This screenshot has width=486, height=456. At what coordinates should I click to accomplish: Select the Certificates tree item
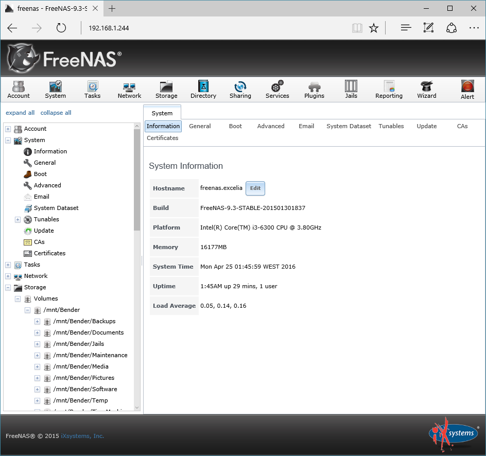pyautogui.click(x=49, y=253)
